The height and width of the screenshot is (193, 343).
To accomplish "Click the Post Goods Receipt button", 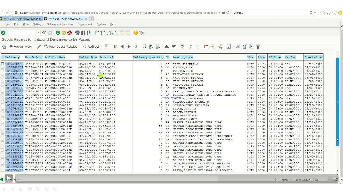I will pyautogui.click(x=61, y=47).
